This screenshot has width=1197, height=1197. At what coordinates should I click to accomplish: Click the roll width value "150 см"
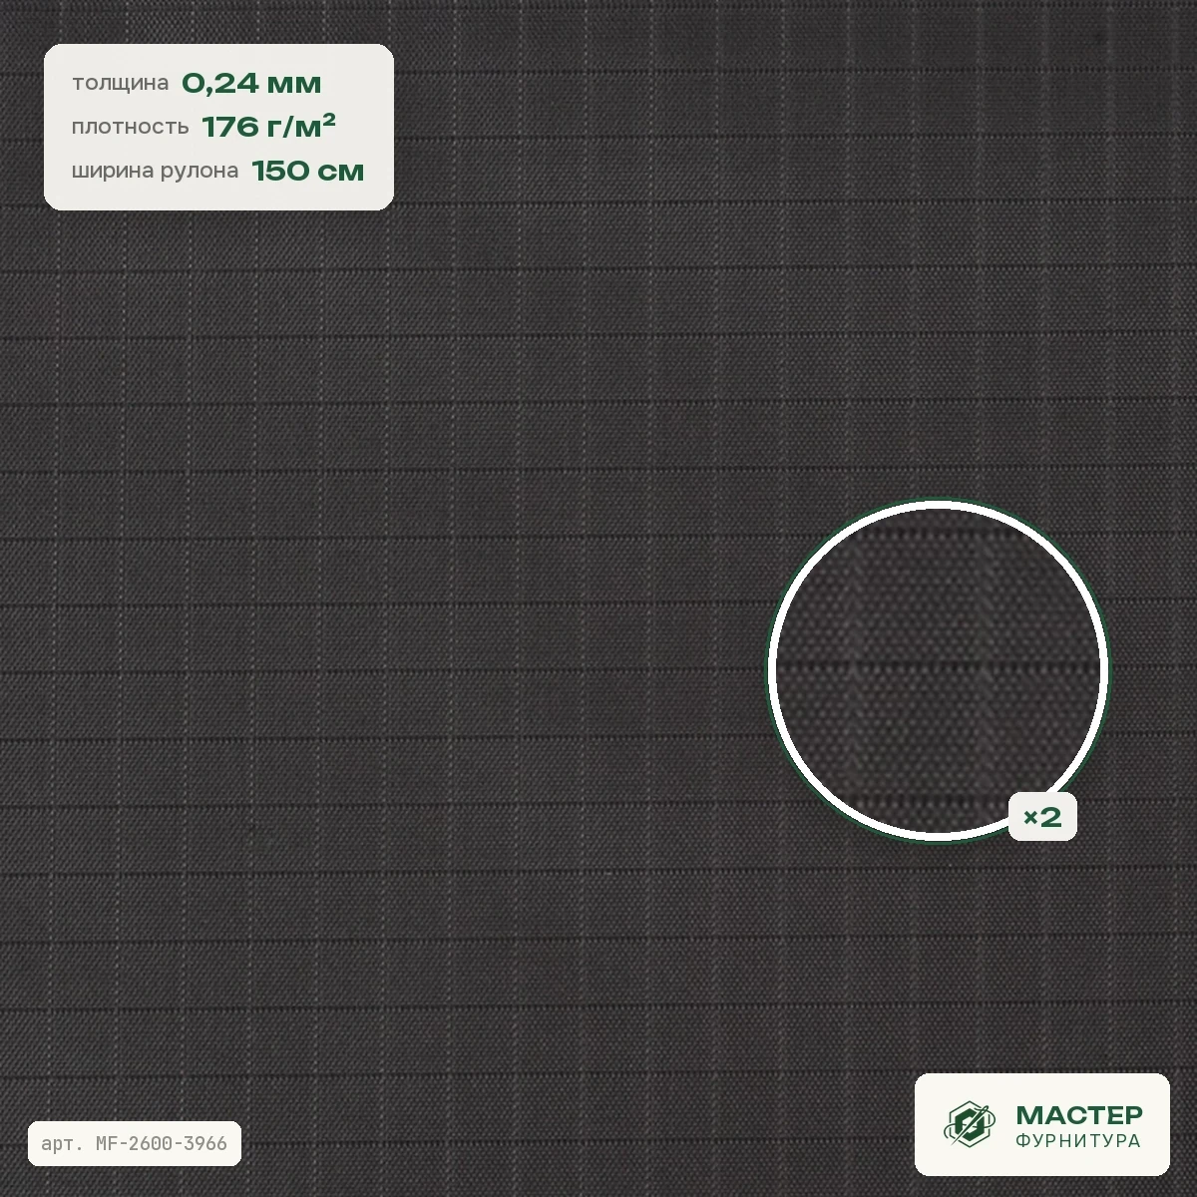[x=308, y=171]
